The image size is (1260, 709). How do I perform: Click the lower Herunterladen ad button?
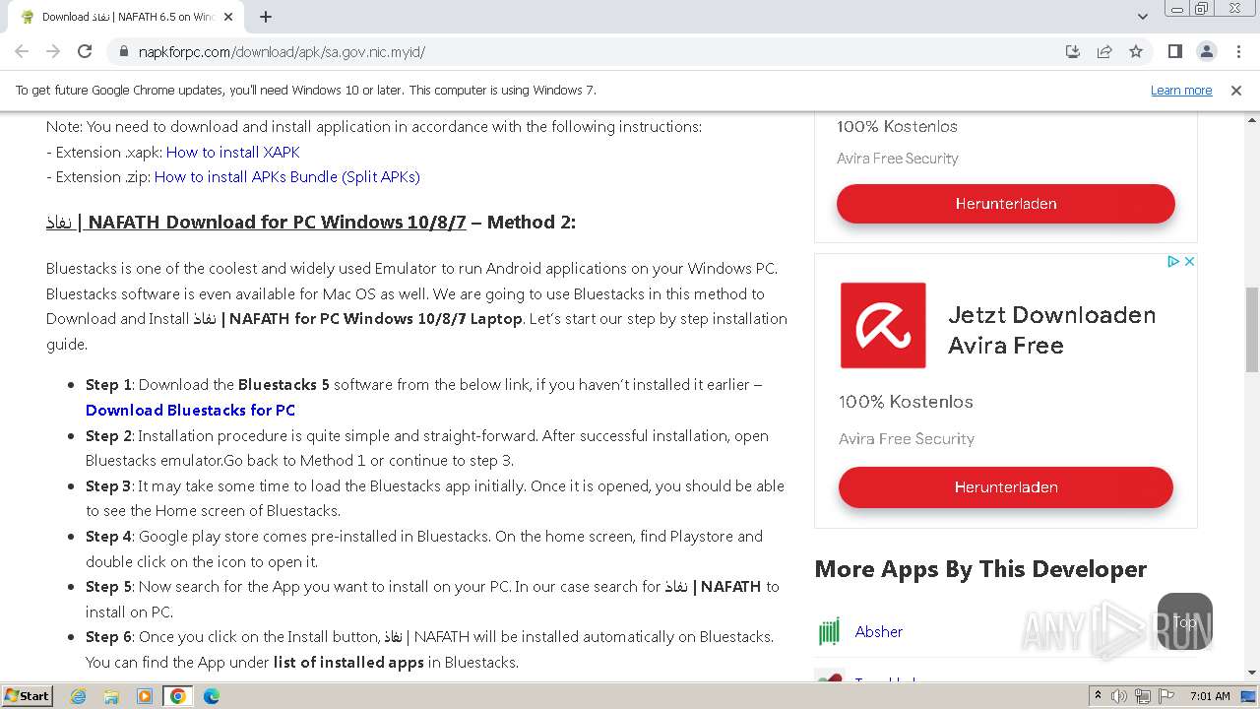click(1006, 487)
